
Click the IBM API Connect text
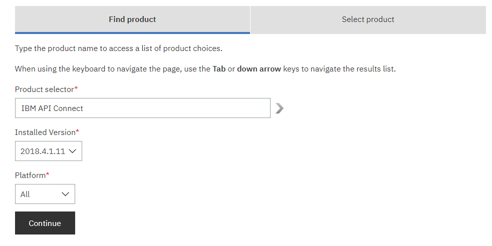pos(52,108)
